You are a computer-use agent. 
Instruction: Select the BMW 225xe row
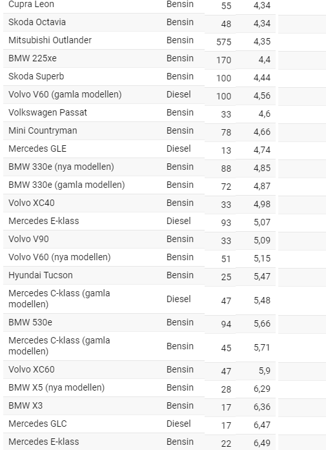click(139, 58)
